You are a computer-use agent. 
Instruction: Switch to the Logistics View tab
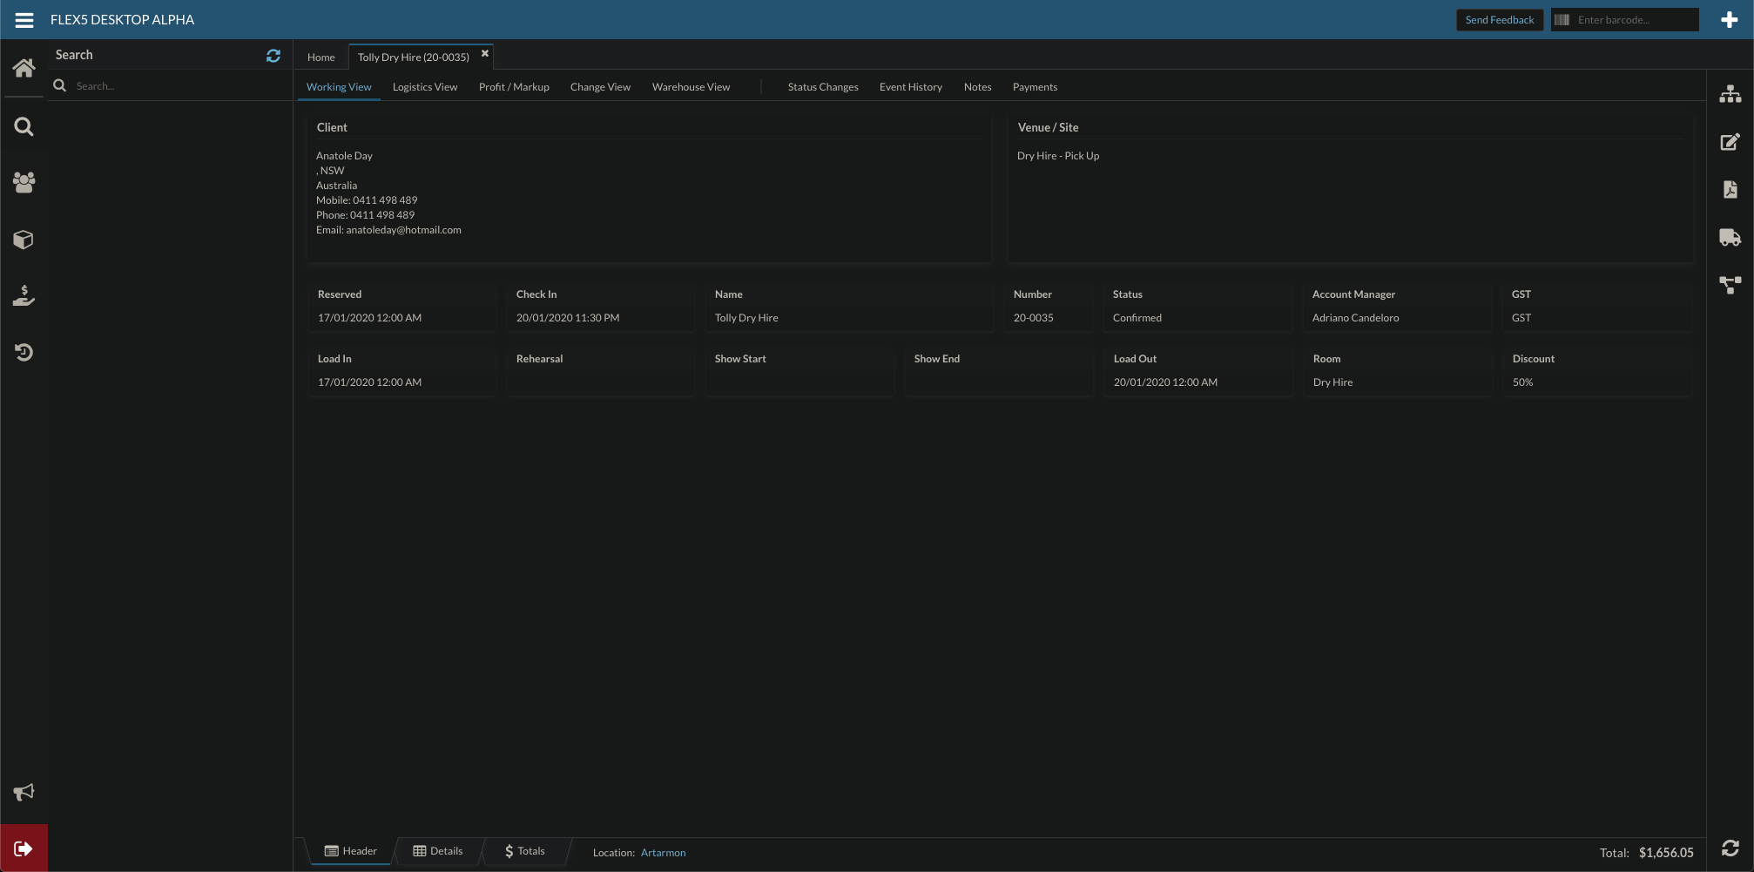pyautogui.click(x=425, y=87)
